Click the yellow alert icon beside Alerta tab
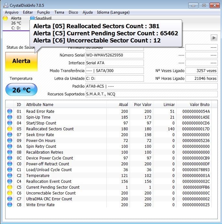The width and height of the screenshot is (222, 224). 5,18
